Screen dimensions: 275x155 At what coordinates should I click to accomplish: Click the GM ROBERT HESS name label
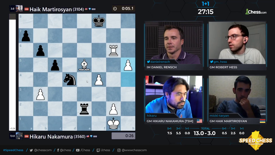coord(223,67)
